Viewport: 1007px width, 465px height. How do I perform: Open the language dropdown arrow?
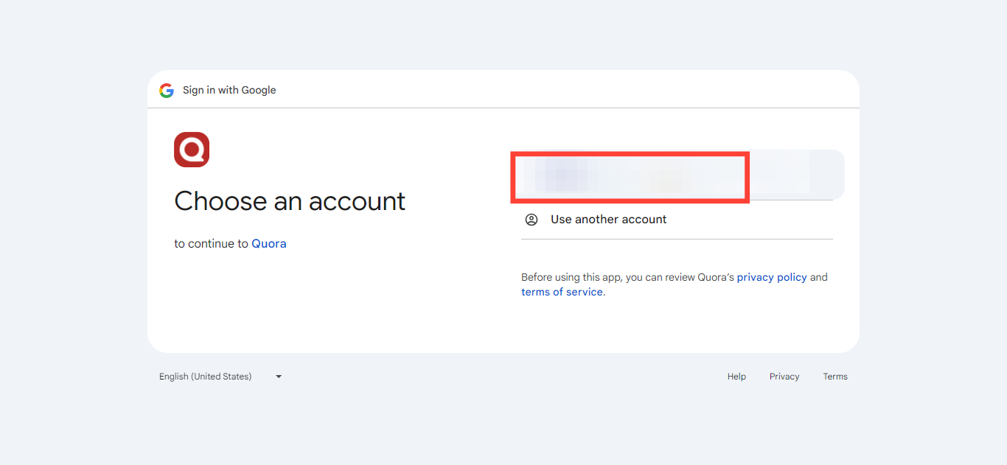coord(279,377)
